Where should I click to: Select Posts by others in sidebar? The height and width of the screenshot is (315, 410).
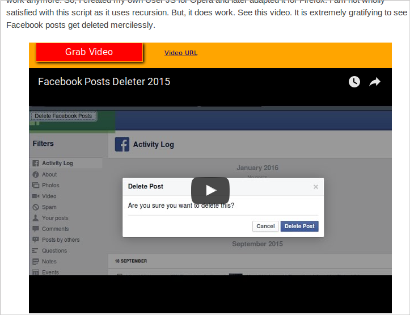tap(61, 240)
